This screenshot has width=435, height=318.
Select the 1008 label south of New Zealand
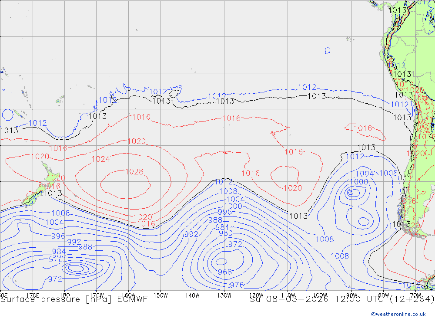(61, 213)
